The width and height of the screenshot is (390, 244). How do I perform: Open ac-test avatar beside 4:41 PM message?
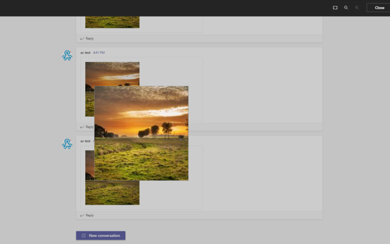tap(67, 56)
